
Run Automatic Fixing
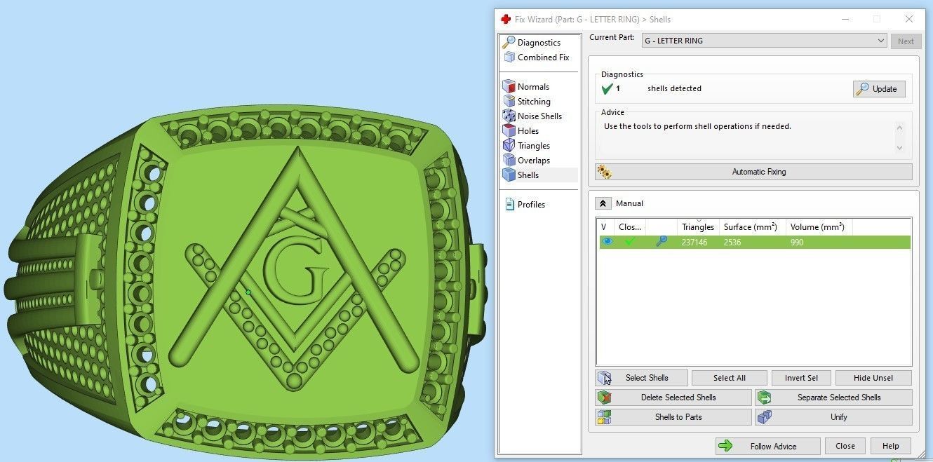tap(753, 172)
